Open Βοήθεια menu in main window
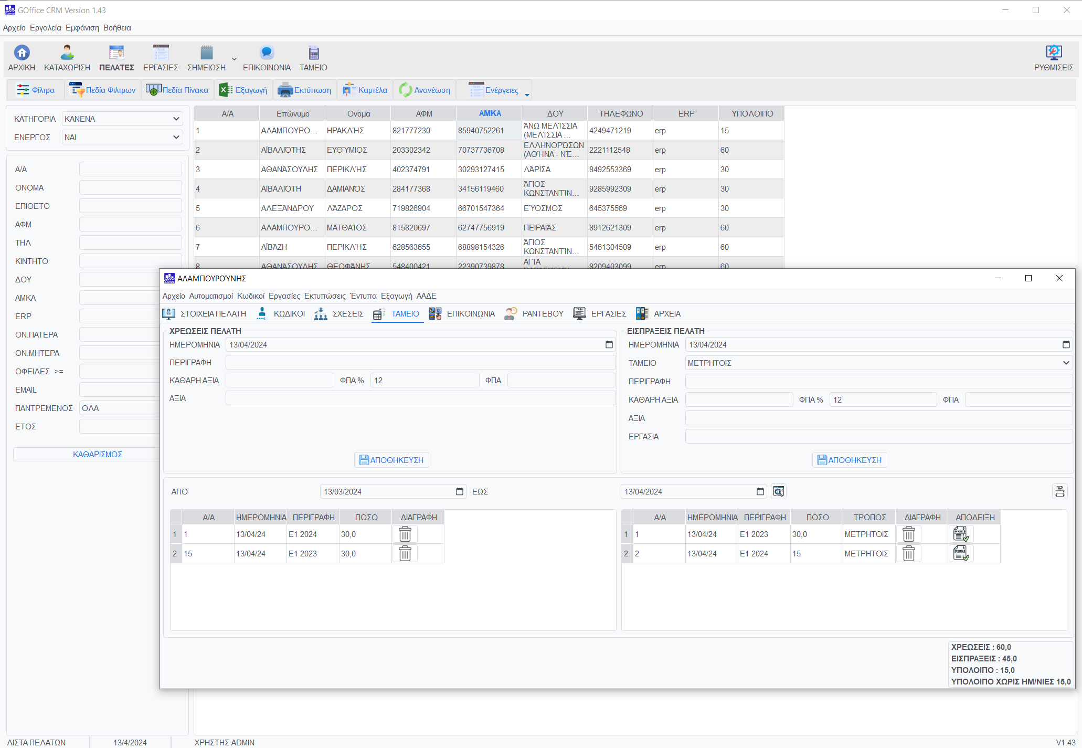The height and width of the screenshot is (748, 1082). coord(117,28)
